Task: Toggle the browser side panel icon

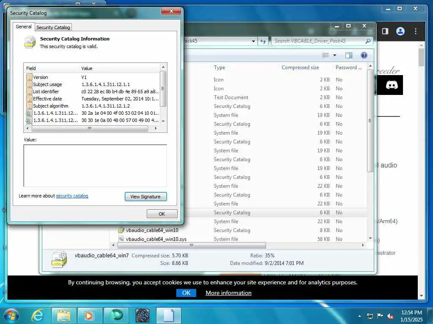Action: (x=385, y=31)
